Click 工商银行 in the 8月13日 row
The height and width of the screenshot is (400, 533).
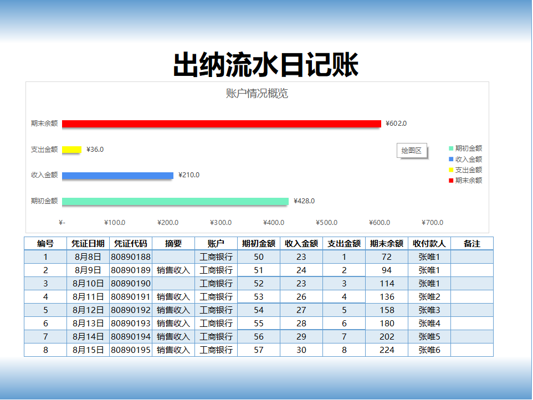tap(216, 323)
